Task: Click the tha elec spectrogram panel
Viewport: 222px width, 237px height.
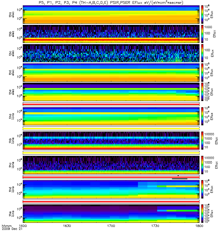Action: [111, 15]
